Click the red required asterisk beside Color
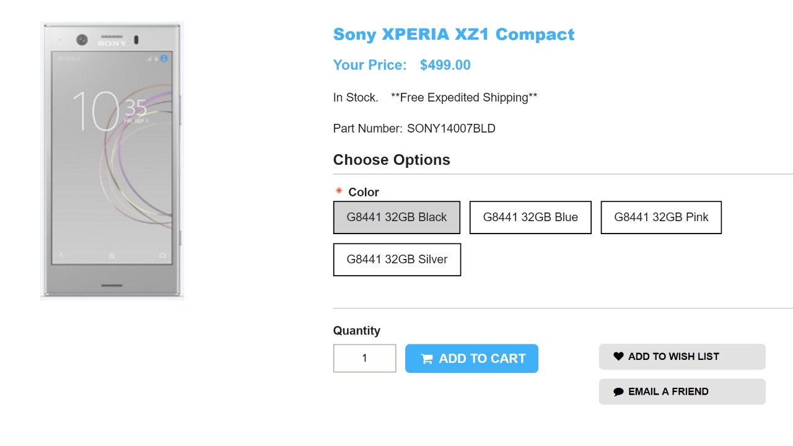Screen dimensions: 793x446 [339, 191]
